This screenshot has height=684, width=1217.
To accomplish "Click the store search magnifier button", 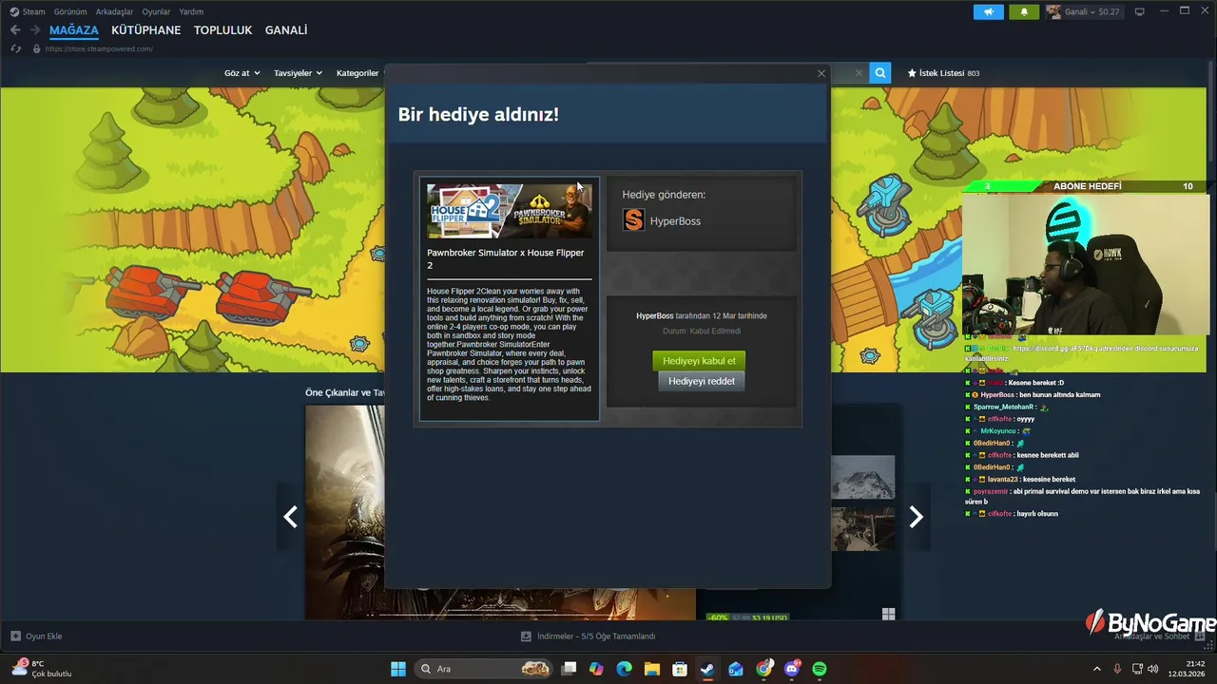I will pos(880,72).
